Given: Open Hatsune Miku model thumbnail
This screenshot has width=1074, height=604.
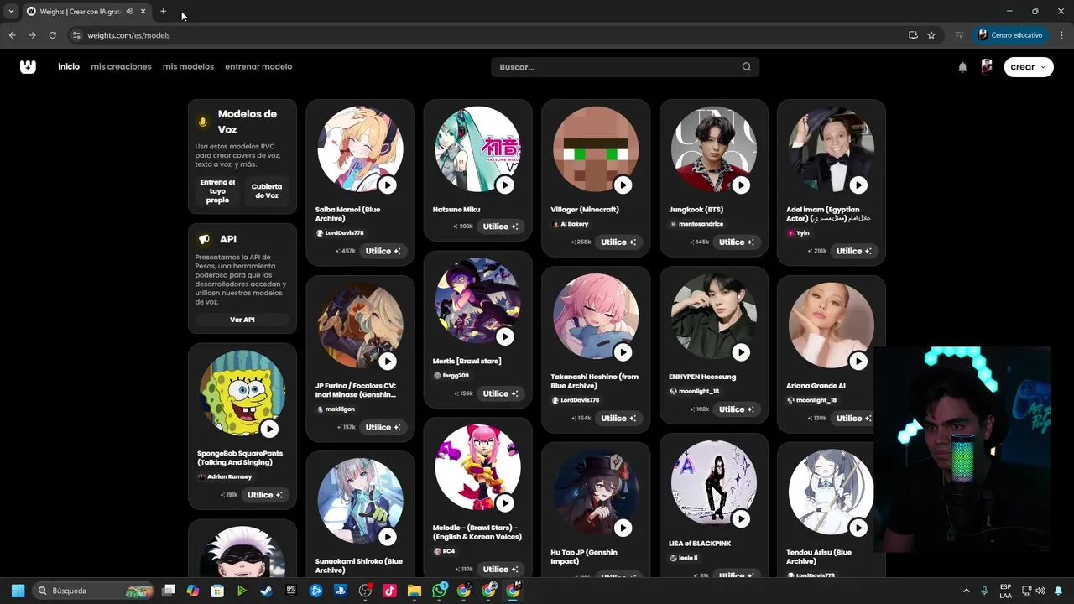Looking at the screenshot, I should point(477,149).
